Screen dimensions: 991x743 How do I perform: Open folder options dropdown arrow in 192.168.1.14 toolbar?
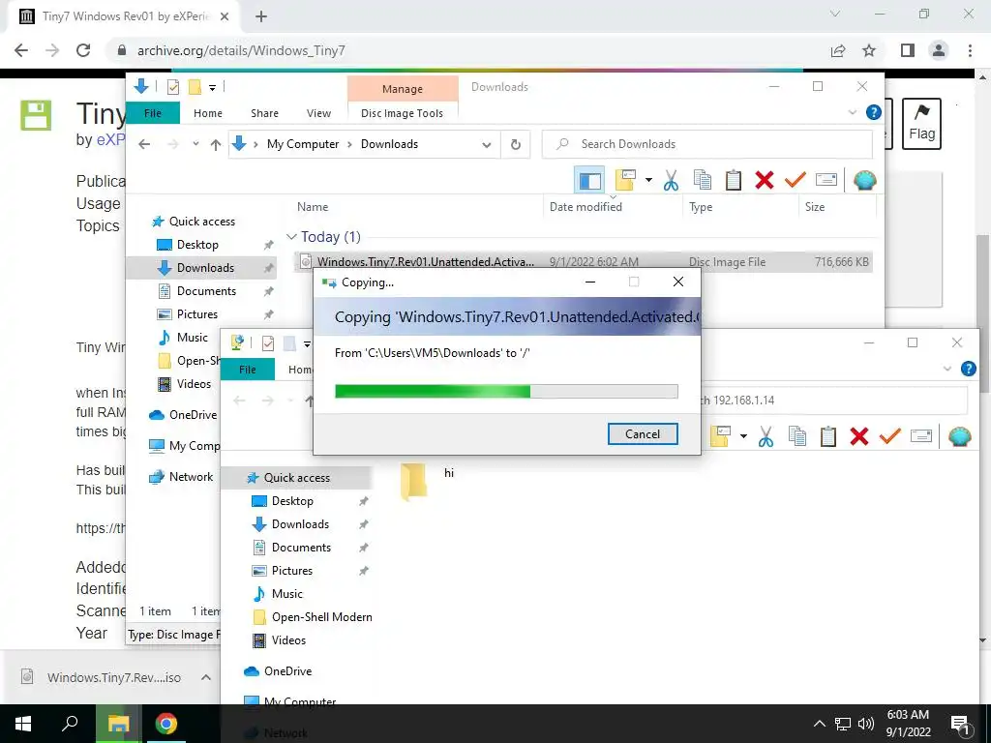(x=743, y=436)
